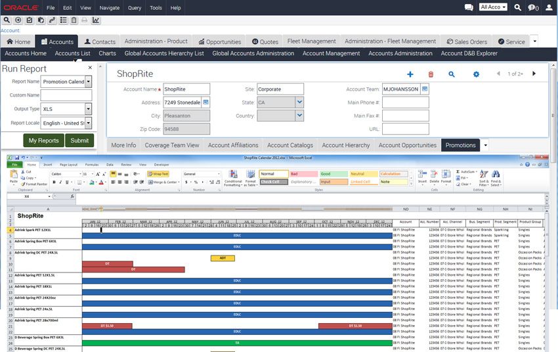Select Excel Bad cell style swatch
The height and width of the screenshot is (352, 558).
[x=303, y=174]
